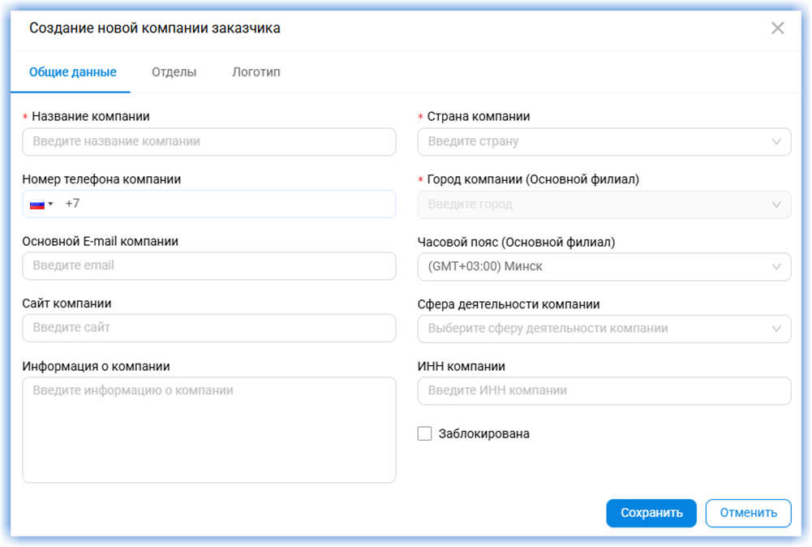Open the Логотип tab
Screen dimensions: 812x547
(x=256, y=71)
